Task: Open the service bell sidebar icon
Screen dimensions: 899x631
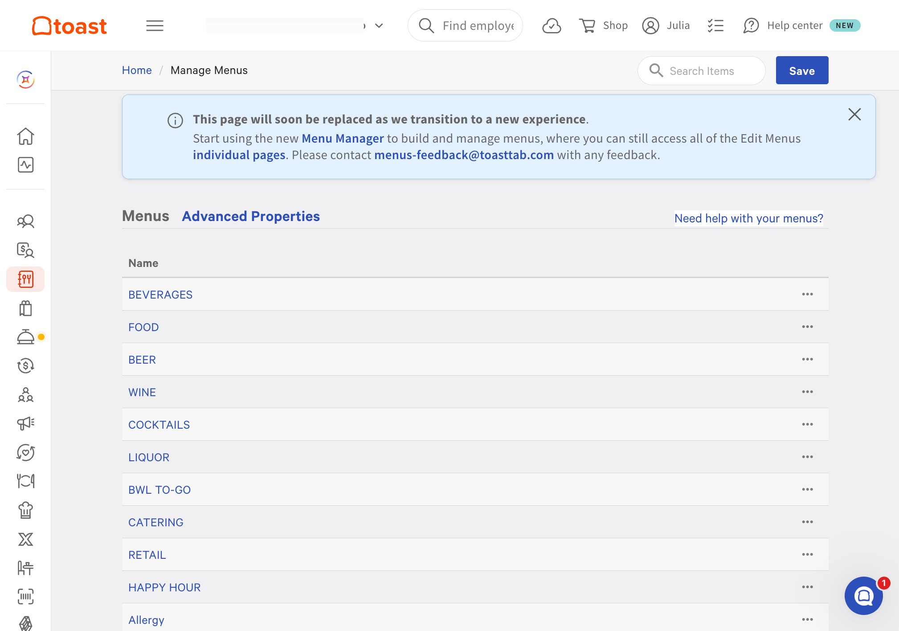Action: coord(25,337)
